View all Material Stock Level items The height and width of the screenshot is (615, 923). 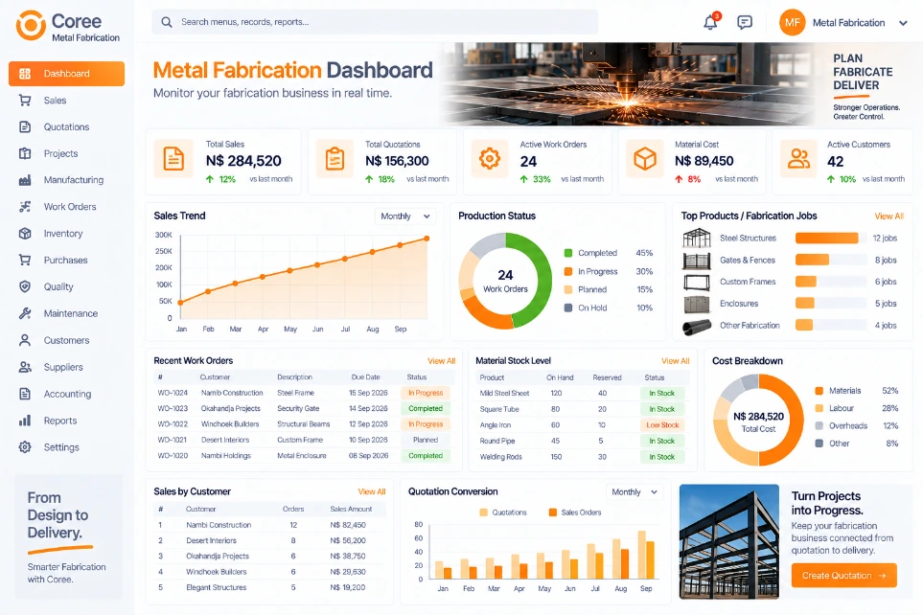pyautogui.click(x=675, y=361)
